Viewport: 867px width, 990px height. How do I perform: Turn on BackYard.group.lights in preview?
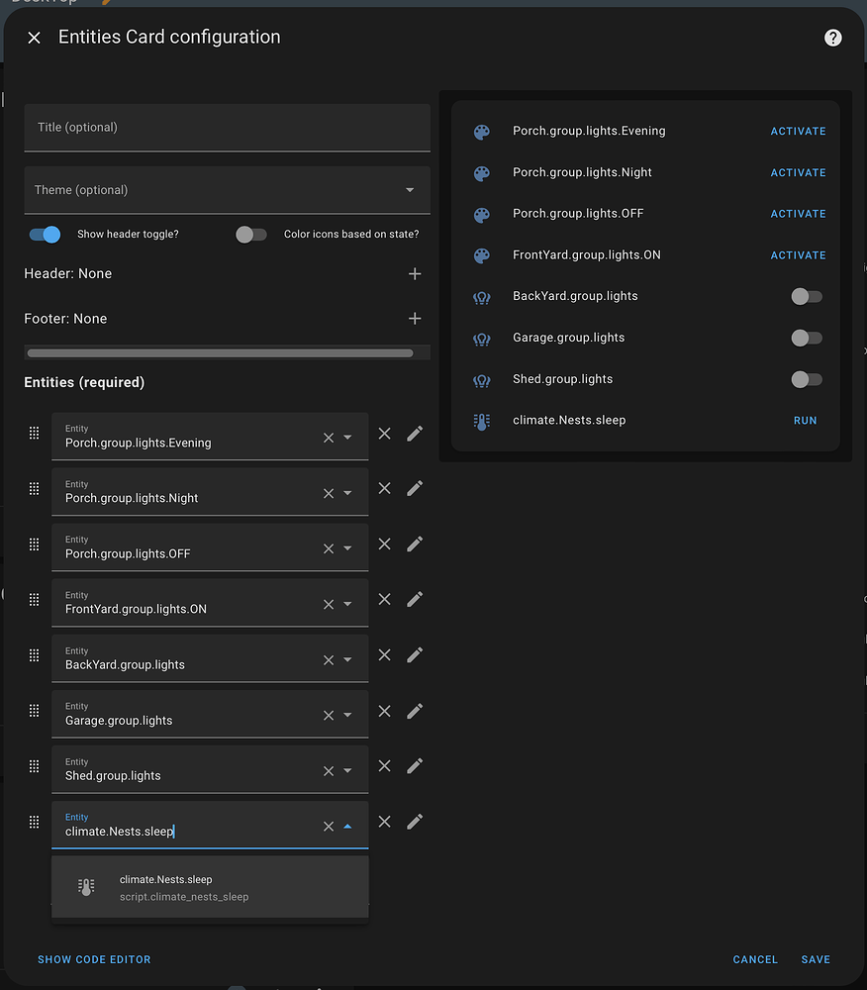[x=806, y=296]
